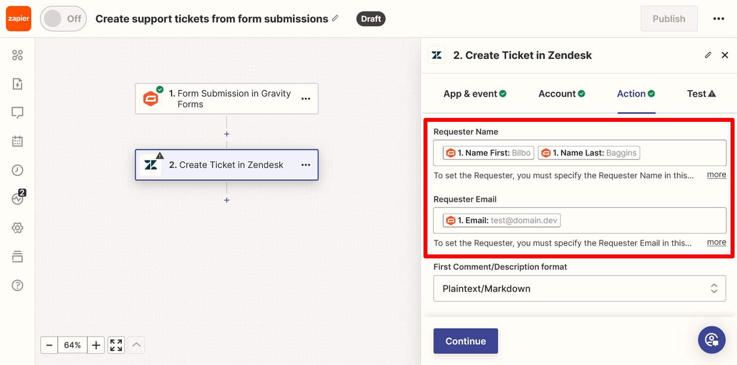Open the versions stack sidebar icon
This screenshot has height=365, width=737.
pos(17,256)
